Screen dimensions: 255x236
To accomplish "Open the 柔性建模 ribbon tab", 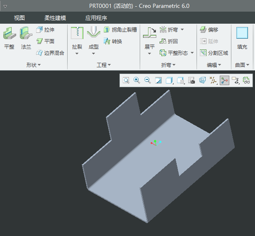I will click(55, 18).
